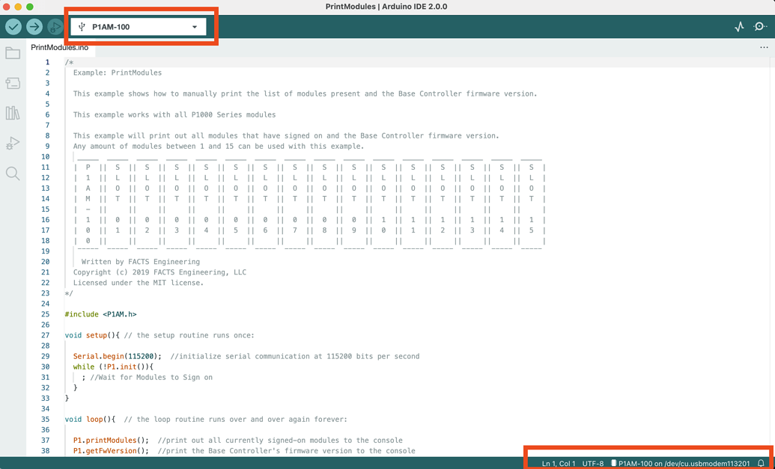Open the UTF-8 encoding selector
Image resolution: width=775 pixels, height=469 pixels.
[x=592, y=462]
